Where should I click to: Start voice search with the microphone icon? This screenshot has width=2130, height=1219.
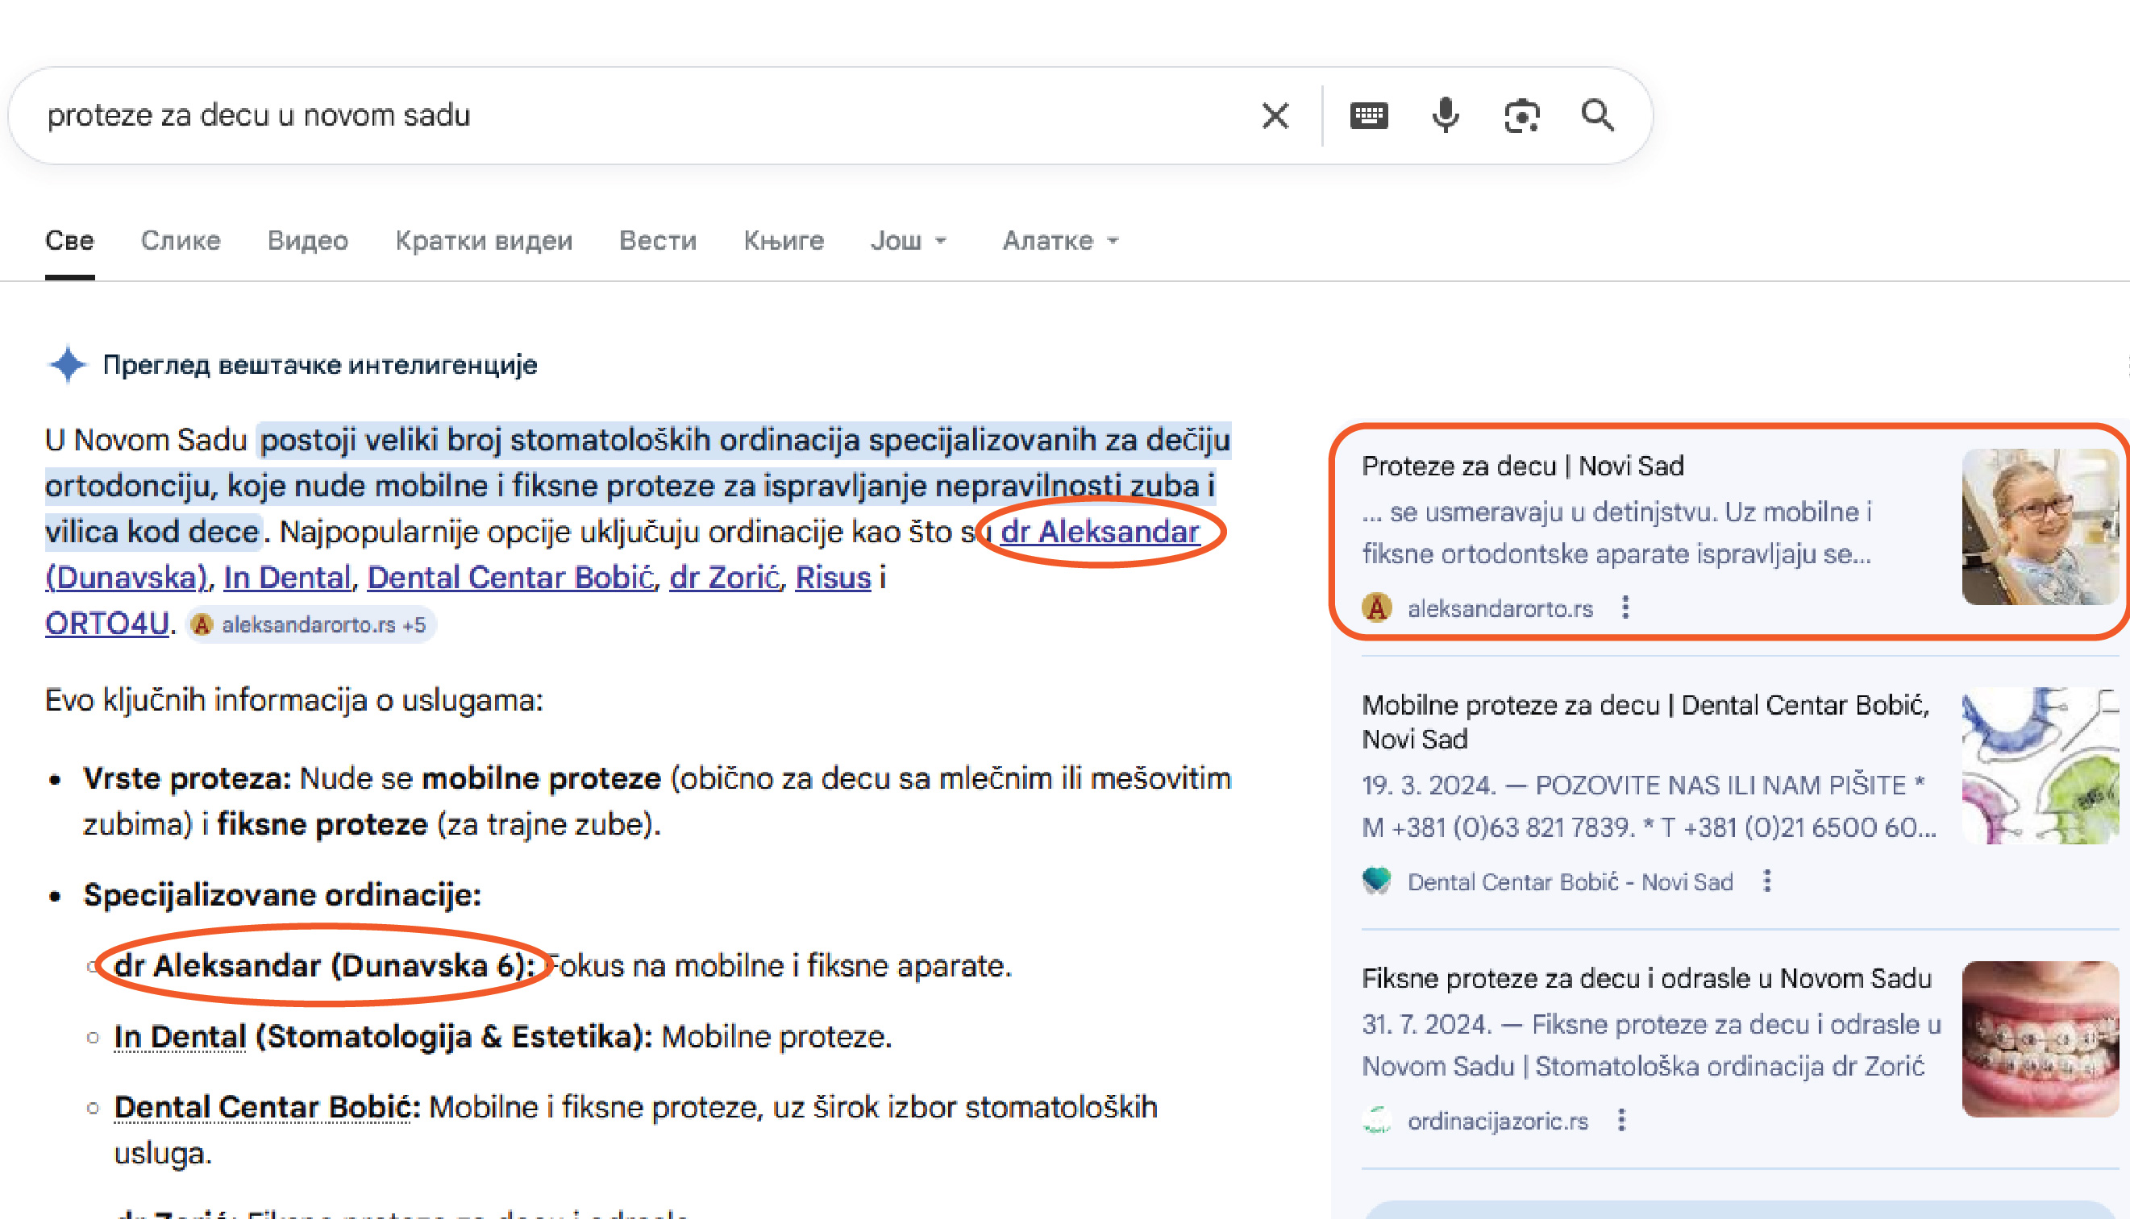coord(1444,115)
